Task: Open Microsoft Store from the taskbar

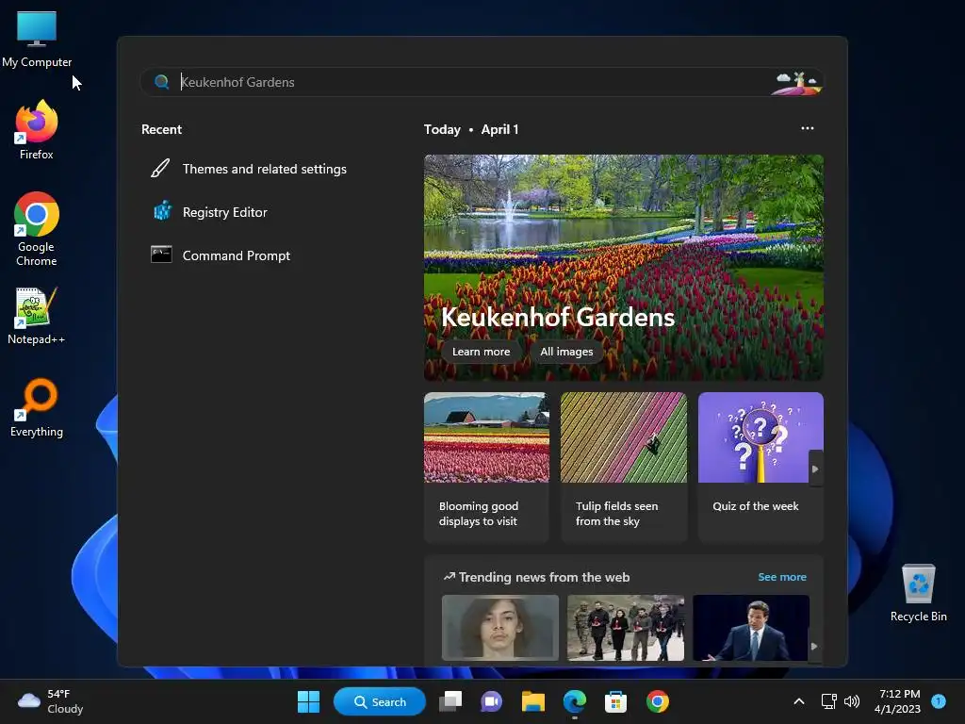Action: point(615,701)
